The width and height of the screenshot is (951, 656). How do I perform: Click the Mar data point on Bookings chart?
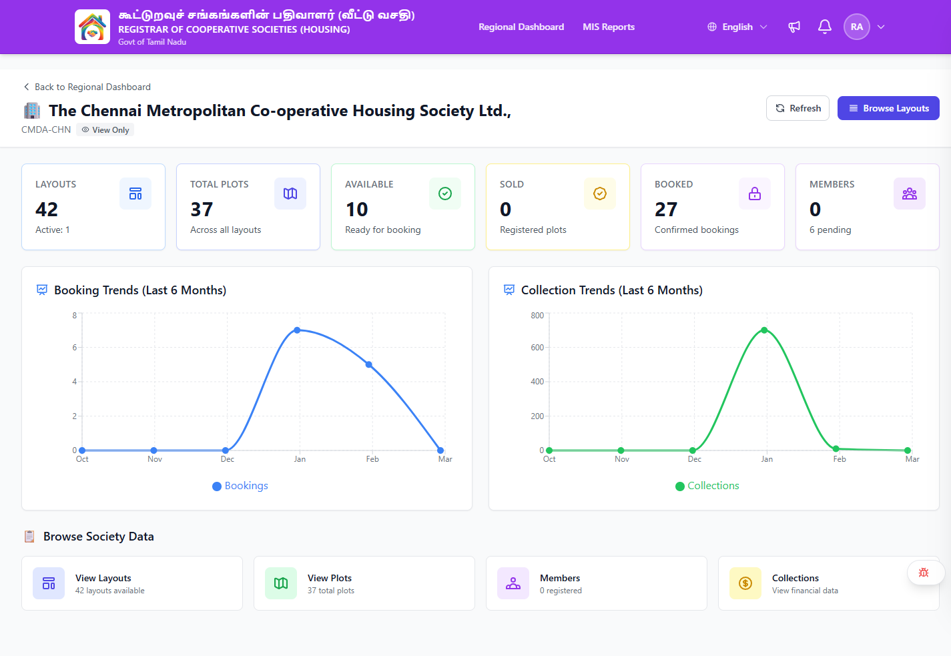[440, 450]
